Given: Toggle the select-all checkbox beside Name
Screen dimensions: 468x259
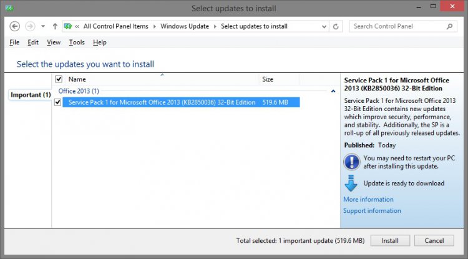Looking at the screenshot, I should click(59, 79).
